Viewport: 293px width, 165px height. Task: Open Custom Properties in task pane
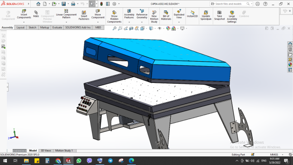coord(290,70)
